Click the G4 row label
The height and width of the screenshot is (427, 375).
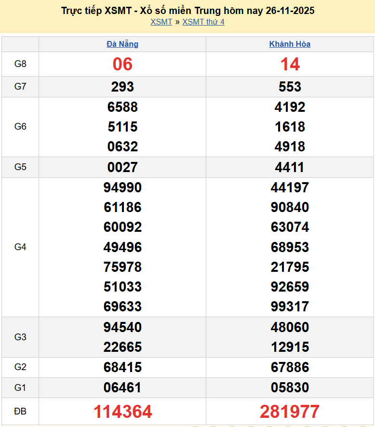pyautogui.click(x=20, y=247)
